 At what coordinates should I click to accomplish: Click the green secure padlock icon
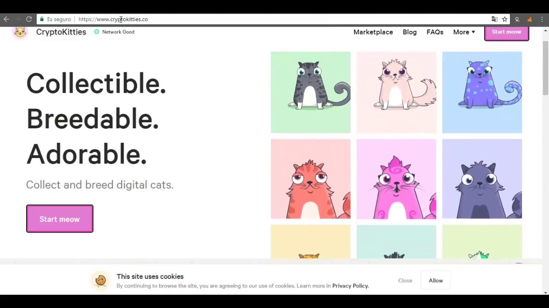coord(42,19)
